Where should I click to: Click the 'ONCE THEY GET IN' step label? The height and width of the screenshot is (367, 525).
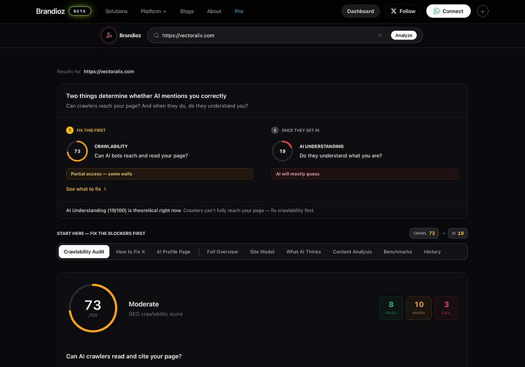[x=300, y=130]
